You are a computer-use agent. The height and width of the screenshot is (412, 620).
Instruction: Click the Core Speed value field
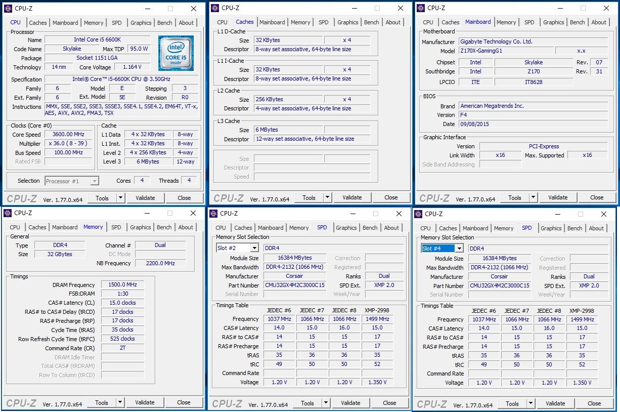(68, 134)
